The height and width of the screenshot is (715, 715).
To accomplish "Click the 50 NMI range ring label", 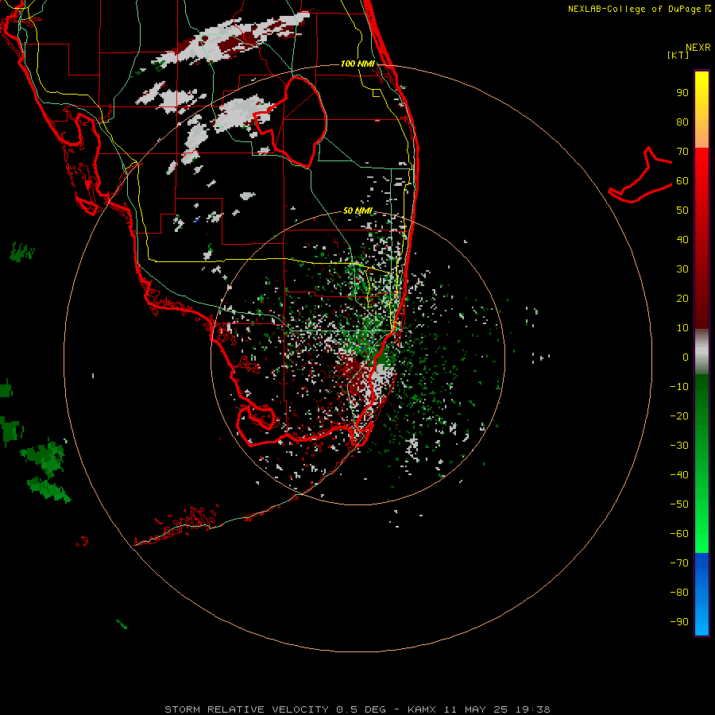I will point(357,211).
